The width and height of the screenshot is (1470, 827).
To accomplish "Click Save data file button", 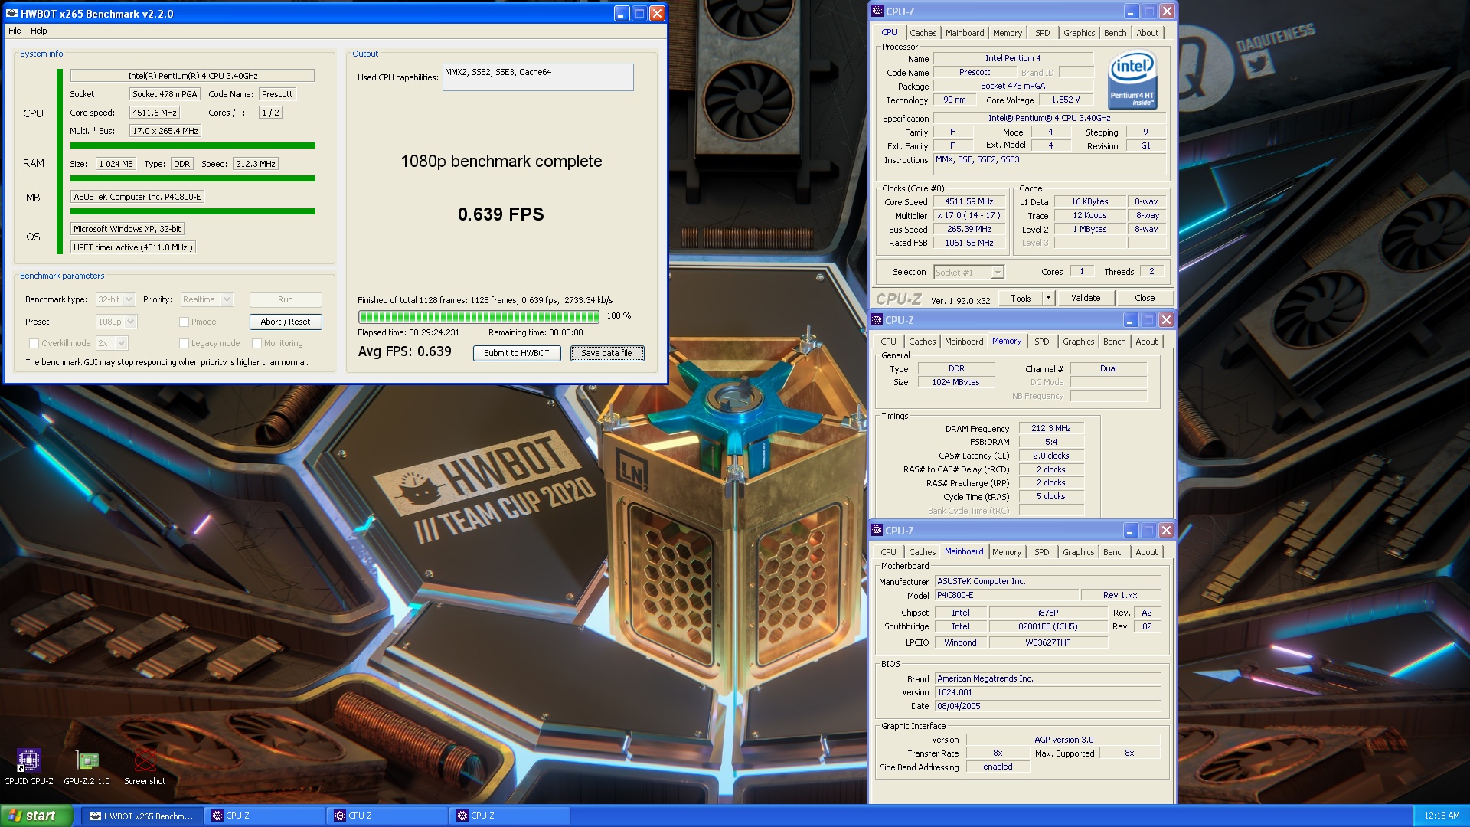I will 607,353.
